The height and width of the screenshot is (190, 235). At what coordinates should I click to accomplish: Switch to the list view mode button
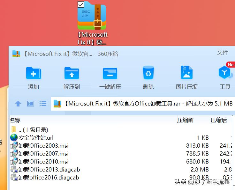[43, 104]
